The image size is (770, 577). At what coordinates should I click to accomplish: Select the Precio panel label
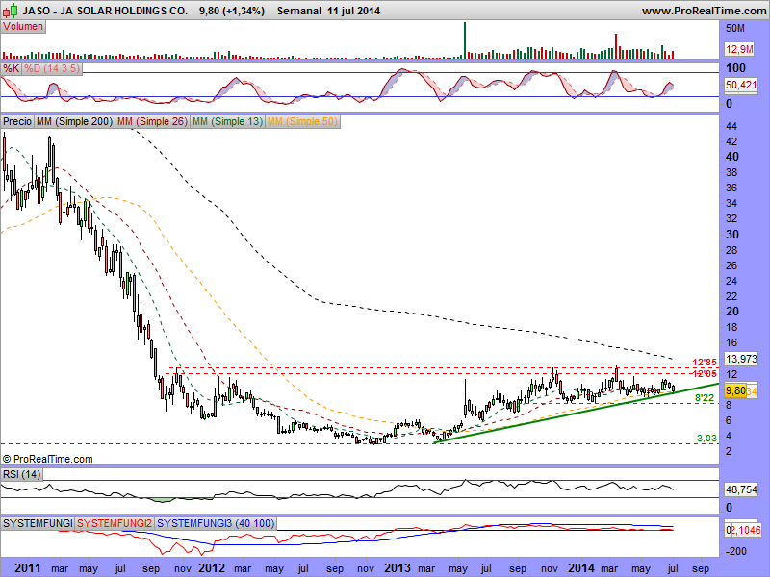17,121
